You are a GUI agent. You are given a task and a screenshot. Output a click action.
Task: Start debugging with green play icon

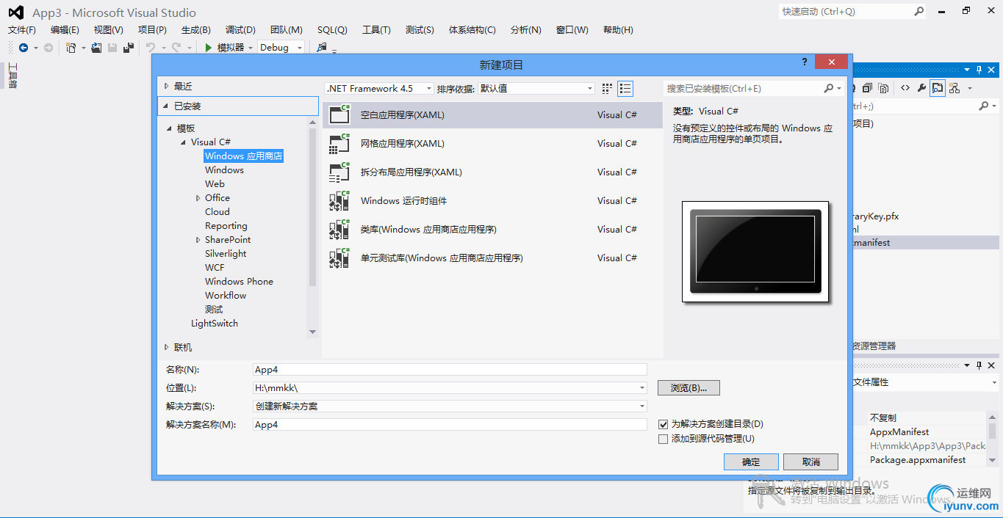tap(209, 48)
